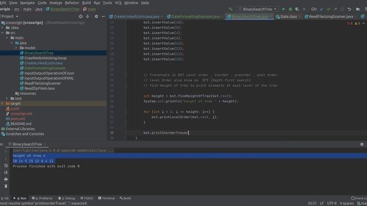Select README.md in project tree
This screenshot has width=367, height=206.
[x=21, y=124]
